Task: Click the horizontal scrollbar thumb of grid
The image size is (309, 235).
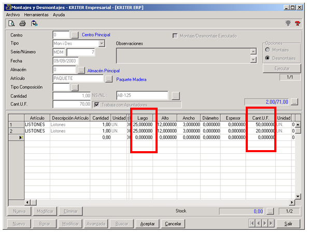Action: click(x=34, y=202)
